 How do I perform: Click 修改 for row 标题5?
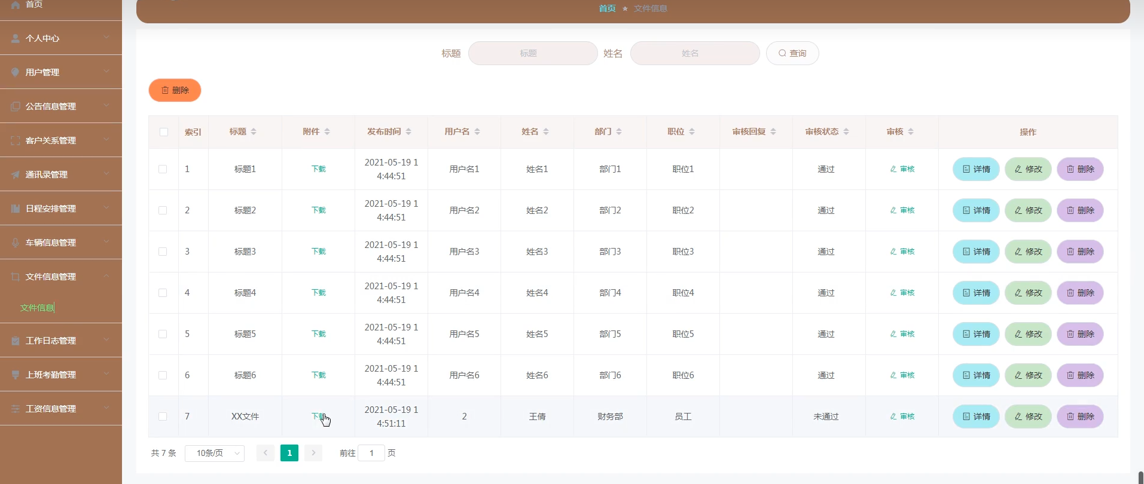pos(1028,334)
